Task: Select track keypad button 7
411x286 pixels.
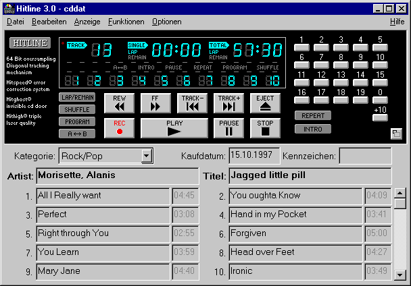Action: [x=321, y=65]
